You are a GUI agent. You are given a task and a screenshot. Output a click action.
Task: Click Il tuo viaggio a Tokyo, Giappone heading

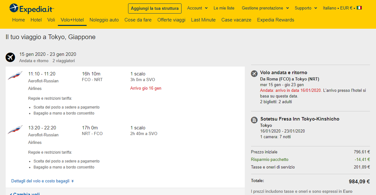point(50,37)
